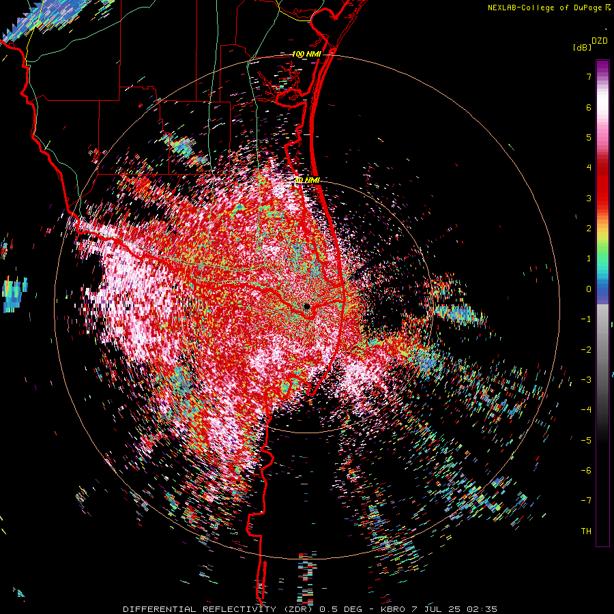The image size is (614, 614).
Task: Click the DZD product label above colorbar
Action: coord(600,41)
